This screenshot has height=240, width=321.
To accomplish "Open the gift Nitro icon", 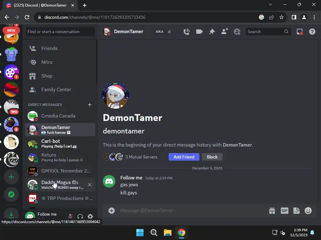I will coord(272,211).
